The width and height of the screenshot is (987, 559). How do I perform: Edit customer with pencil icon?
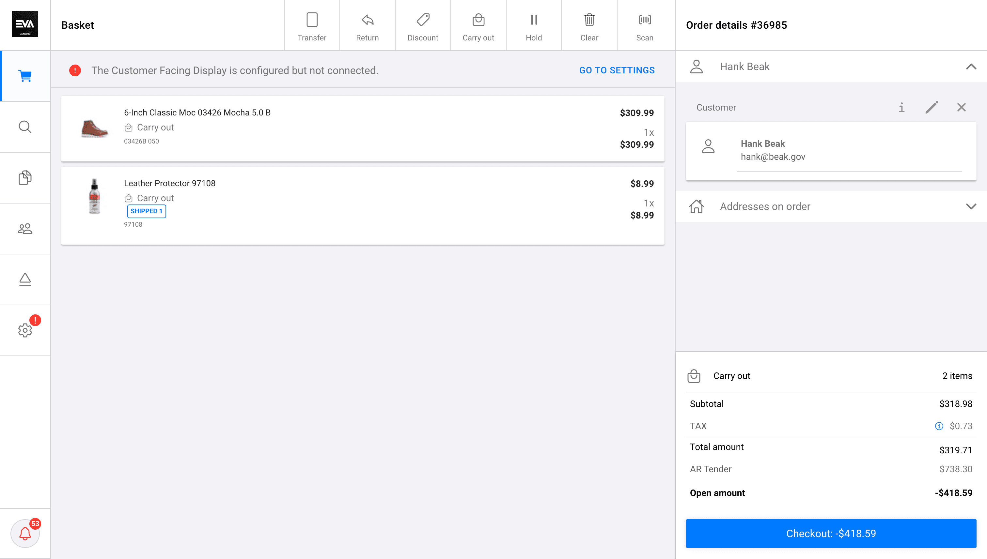932,108
